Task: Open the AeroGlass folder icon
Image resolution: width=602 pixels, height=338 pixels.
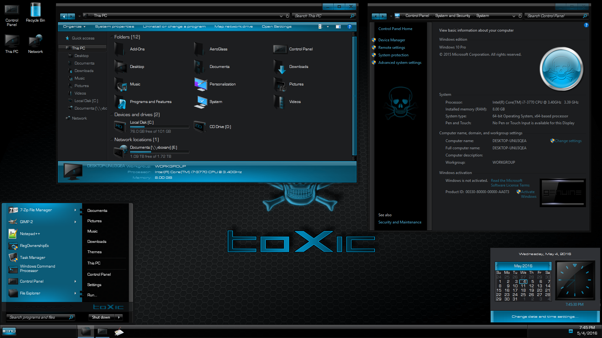Action: pyautogui.click(x=199, y=49)
